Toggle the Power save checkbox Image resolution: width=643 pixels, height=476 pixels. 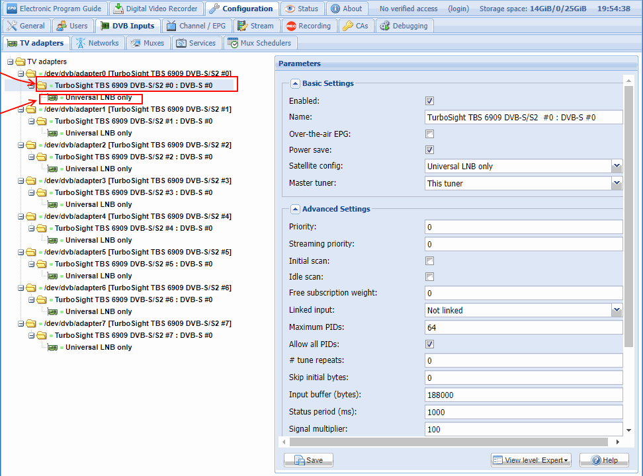click(x=429, y=150)
